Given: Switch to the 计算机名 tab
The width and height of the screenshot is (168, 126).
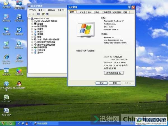Looking at the screenshot, I should (x=81, y=12).
